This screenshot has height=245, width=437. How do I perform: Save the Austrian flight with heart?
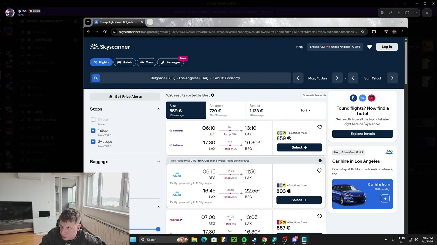coord(320,216)
